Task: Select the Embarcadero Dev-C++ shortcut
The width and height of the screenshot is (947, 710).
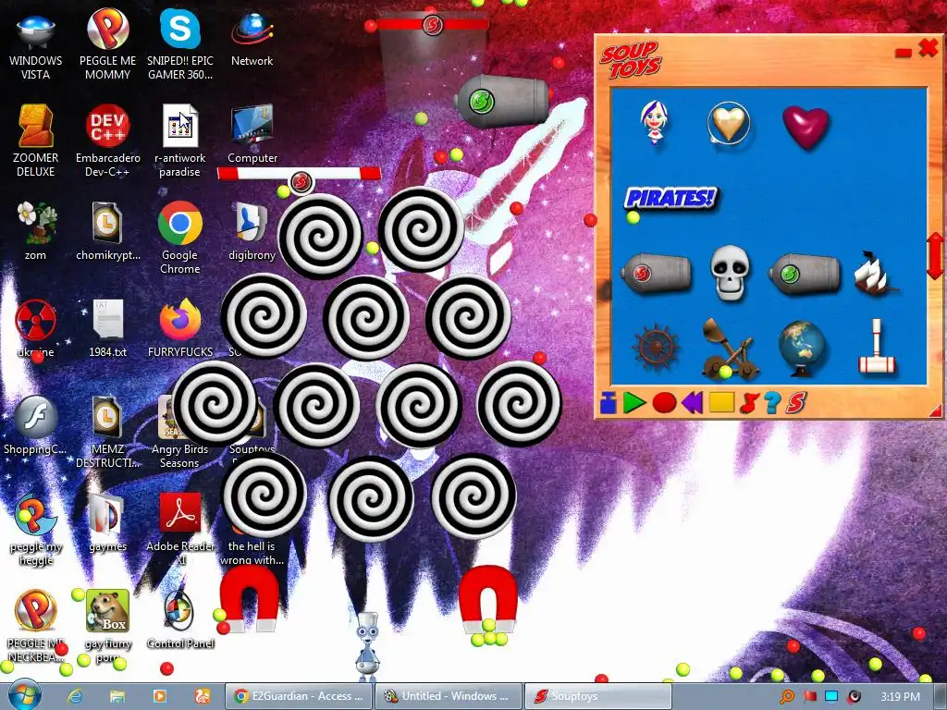Action: 107,141
